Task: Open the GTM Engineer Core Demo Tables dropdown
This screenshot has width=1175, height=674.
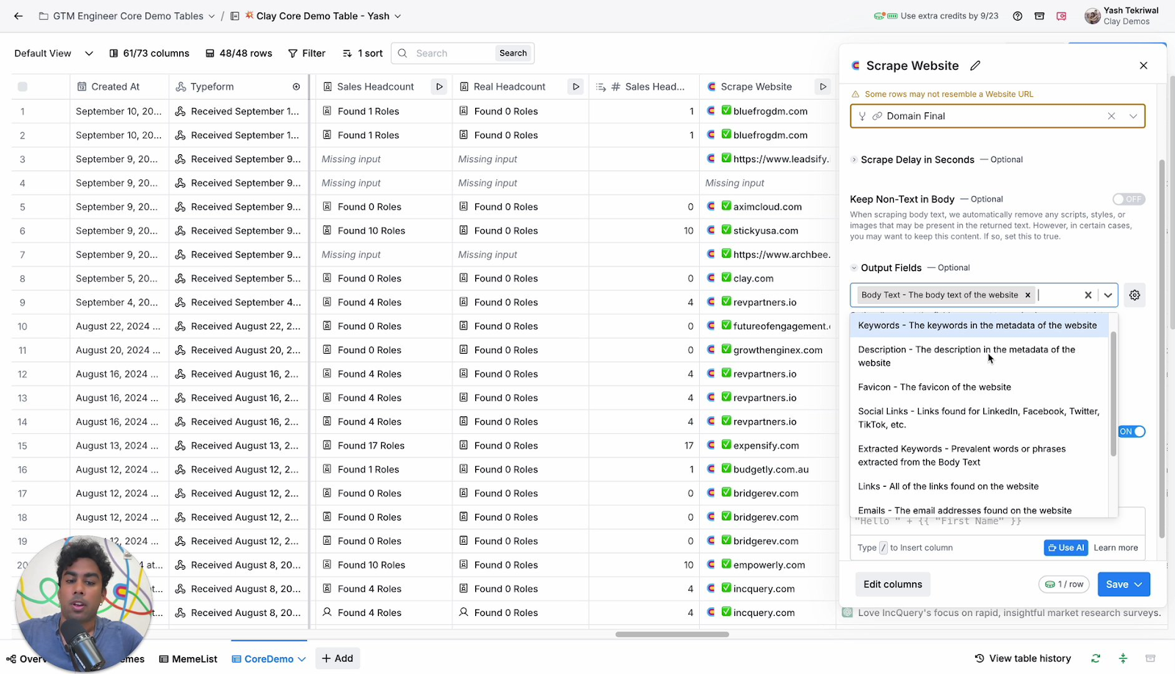Action: [x=212, y=16]
